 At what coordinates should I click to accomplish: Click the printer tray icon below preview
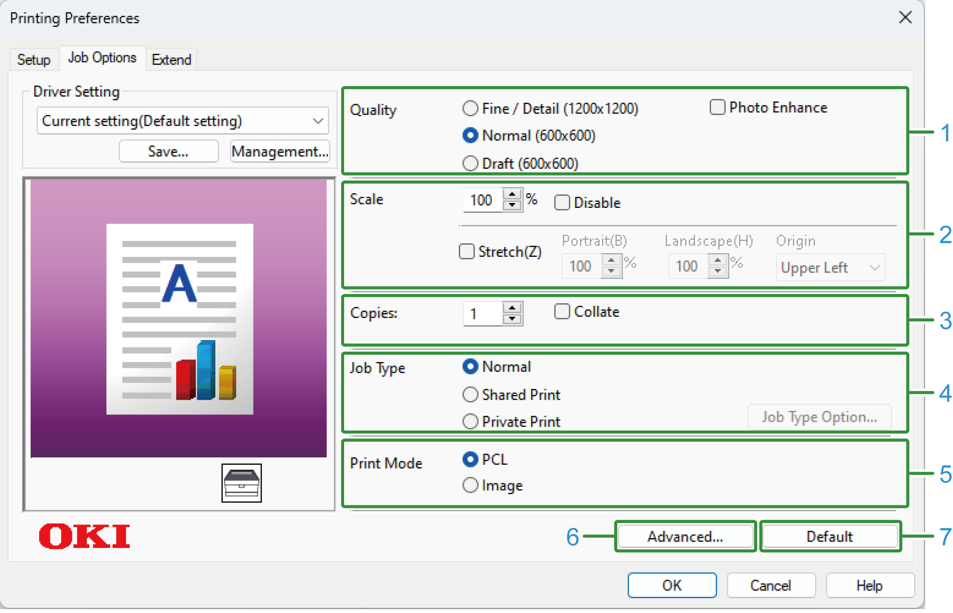click(241, 482)
